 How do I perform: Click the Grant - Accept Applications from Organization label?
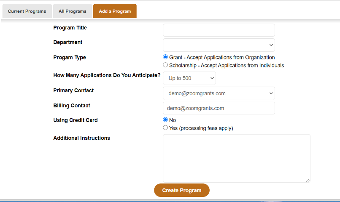(222, 57)
